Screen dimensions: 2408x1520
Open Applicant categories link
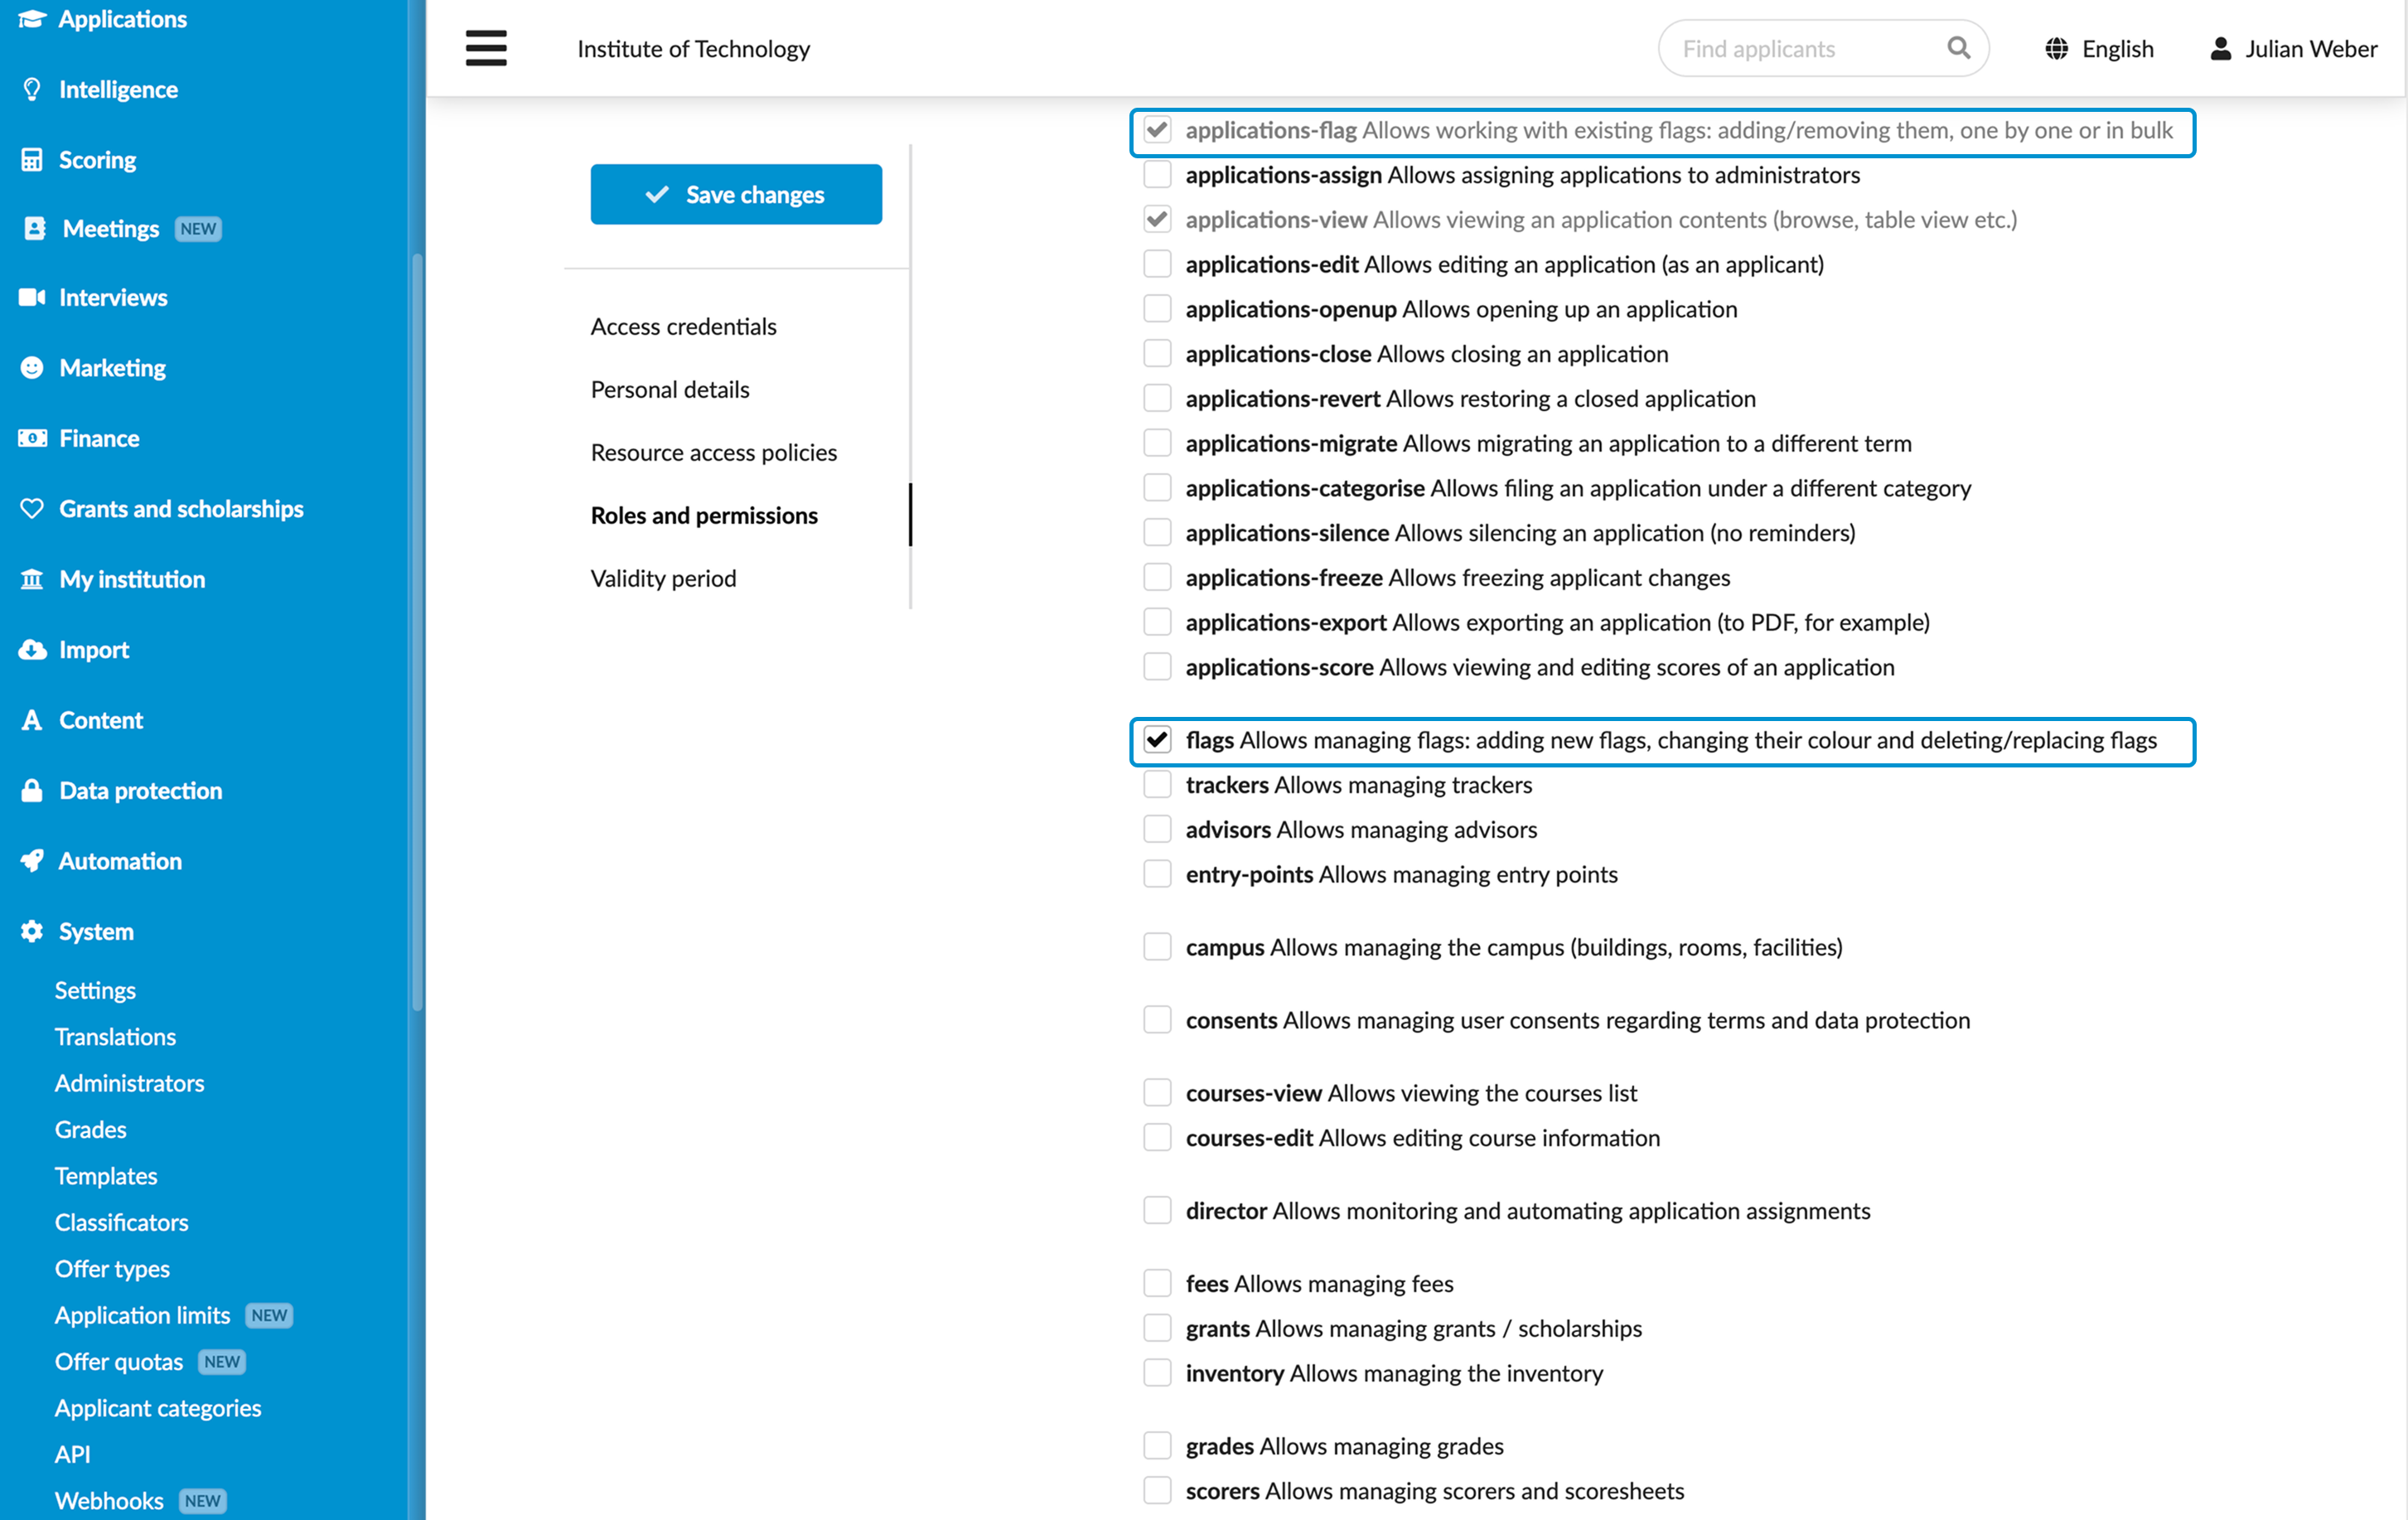pos(158,1408)
